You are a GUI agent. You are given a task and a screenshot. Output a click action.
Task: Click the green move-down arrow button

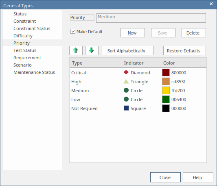(92, 50)
